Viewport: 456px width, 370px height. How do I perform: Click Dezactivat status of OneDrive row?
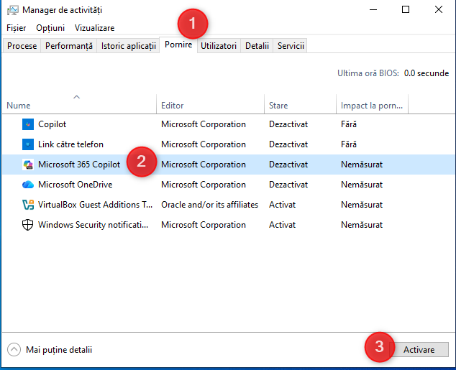pos(288,185)
